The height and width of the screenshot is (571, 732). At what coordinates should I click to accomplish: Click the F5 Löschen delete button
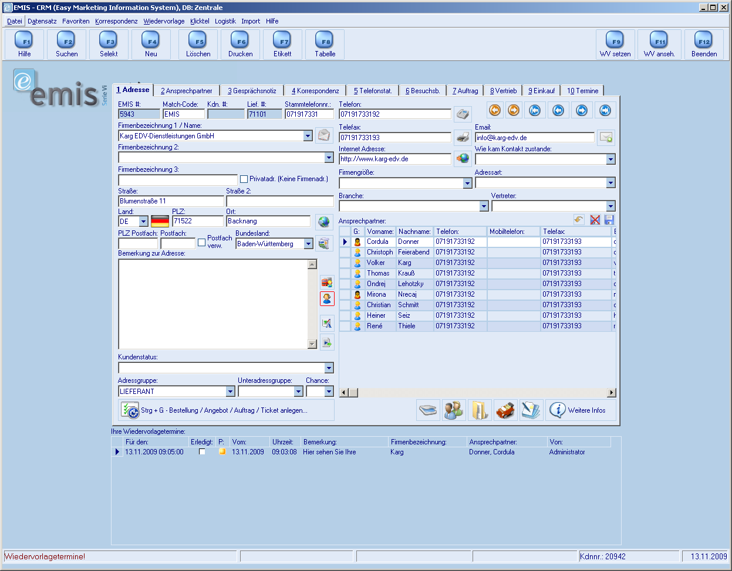point(198,45)
